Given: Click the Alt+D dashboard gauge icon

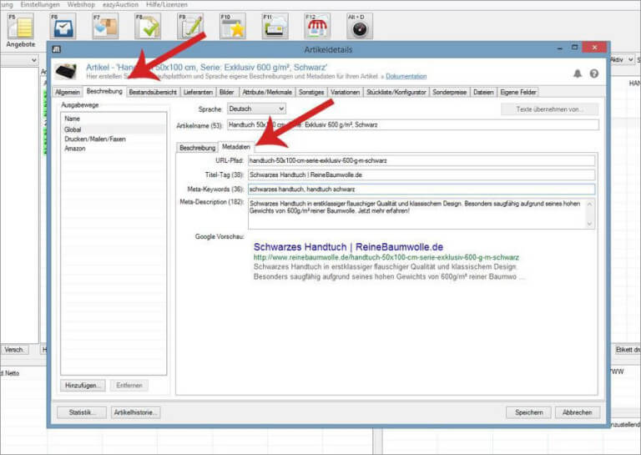Looking at the screenshot, I should coord(360,27).
